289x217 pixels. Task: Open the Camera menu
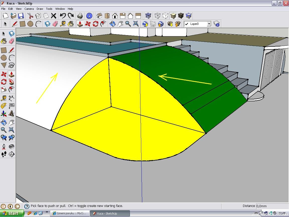click(x=29, y=9)
